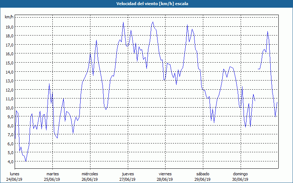The width and height of the screenshot is (293, 183).
Task: Click the '7,0' y-axis label
Action: [10, 135]
